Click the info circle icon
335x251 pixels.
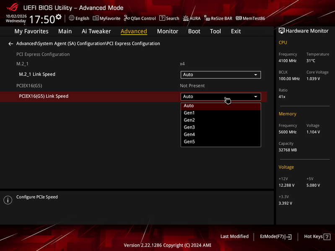coord(8,200)
